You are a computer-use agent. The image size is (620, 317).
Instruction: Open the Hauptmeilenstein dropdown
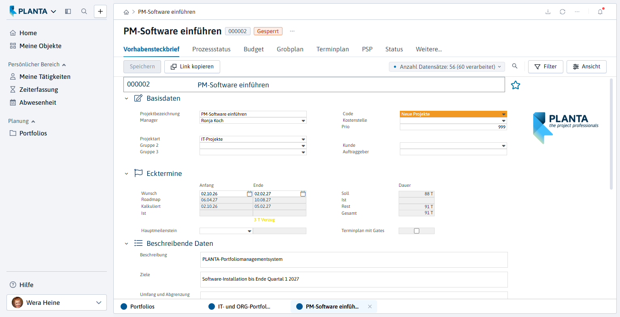click(x=250, y=231)
